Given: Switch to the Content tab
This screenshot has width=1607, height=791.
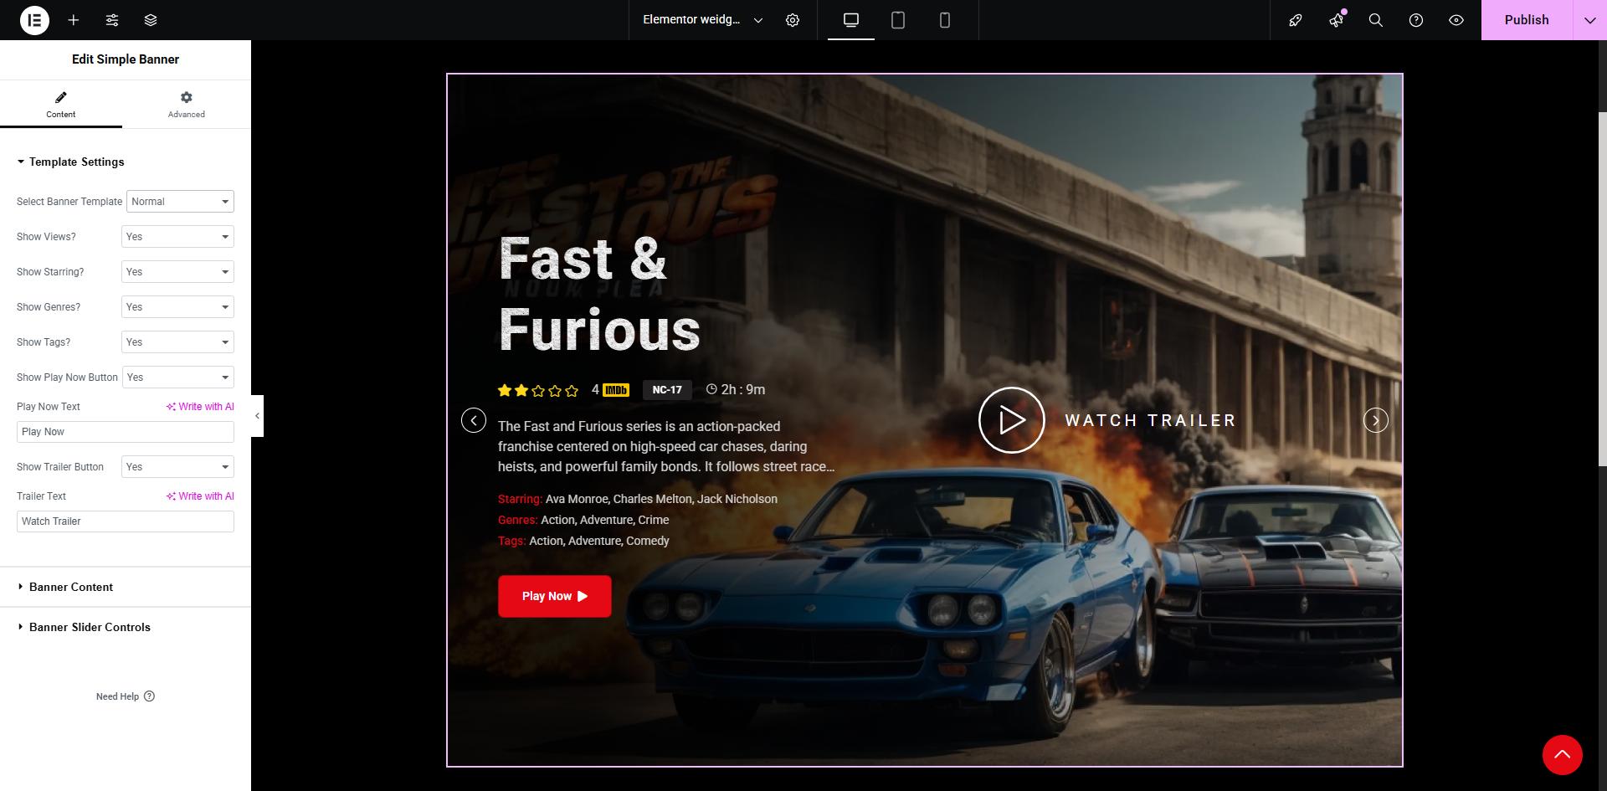Looking at the screenshot, I should pyautogui.click(x=61, y=105).
